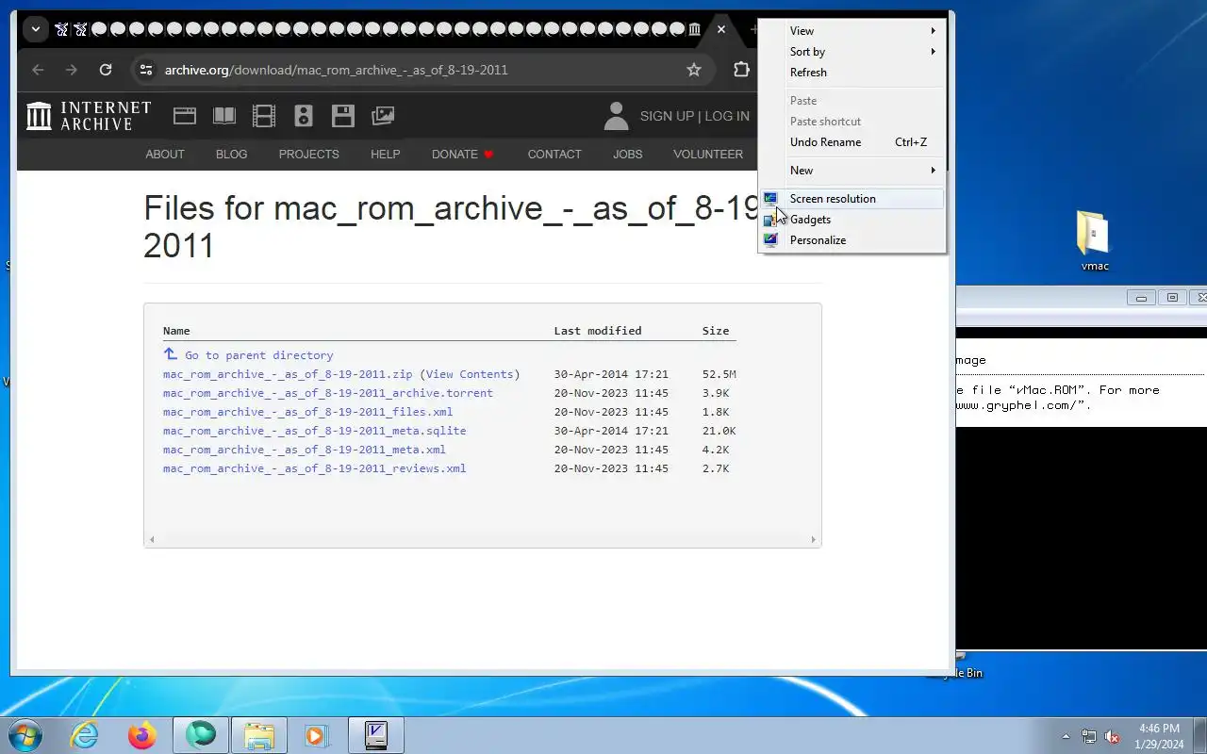The width and height of the screenshot is (1207, 754).
Task: Open the _files.xml link
Action: point(307,412)
